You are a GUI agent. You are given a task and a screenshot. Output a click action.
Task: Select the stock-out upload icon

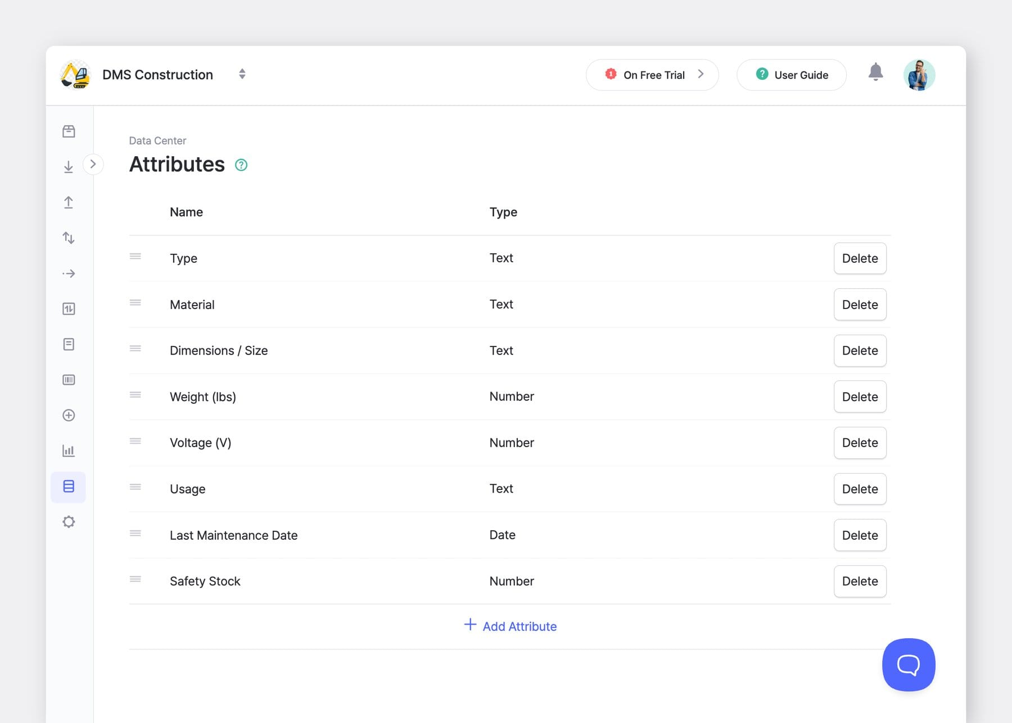[69, 202]
